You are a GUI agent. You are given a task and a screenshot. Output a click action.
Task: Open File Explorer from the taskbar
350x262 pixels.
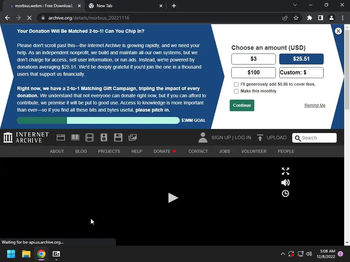tap(26, 254)
